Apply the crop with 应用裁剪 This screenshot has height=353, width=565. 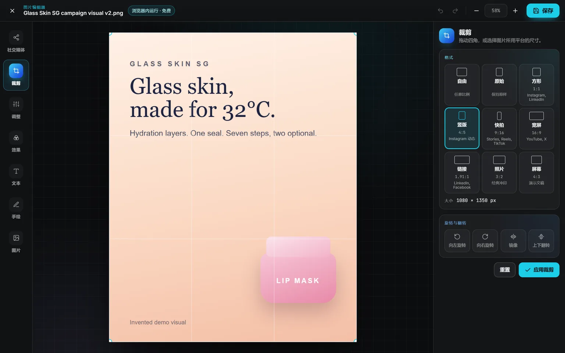coord(539,270)
